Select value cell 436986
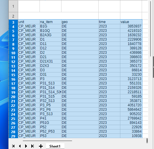154x149 pixels. pyautogui.click(x=131, y=53)
